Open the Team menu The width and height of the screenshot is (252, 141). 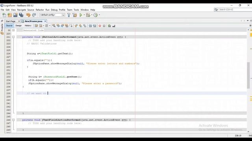click(x=70, y=10)
